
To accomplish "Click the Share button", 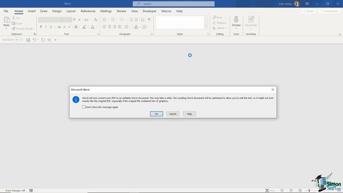I will (x=309, y=11).
